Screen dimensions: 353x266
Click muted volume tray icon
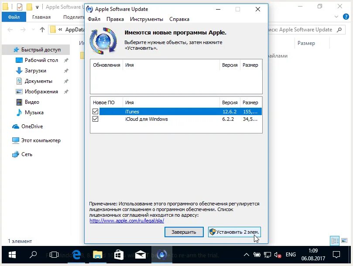point(278,255)
